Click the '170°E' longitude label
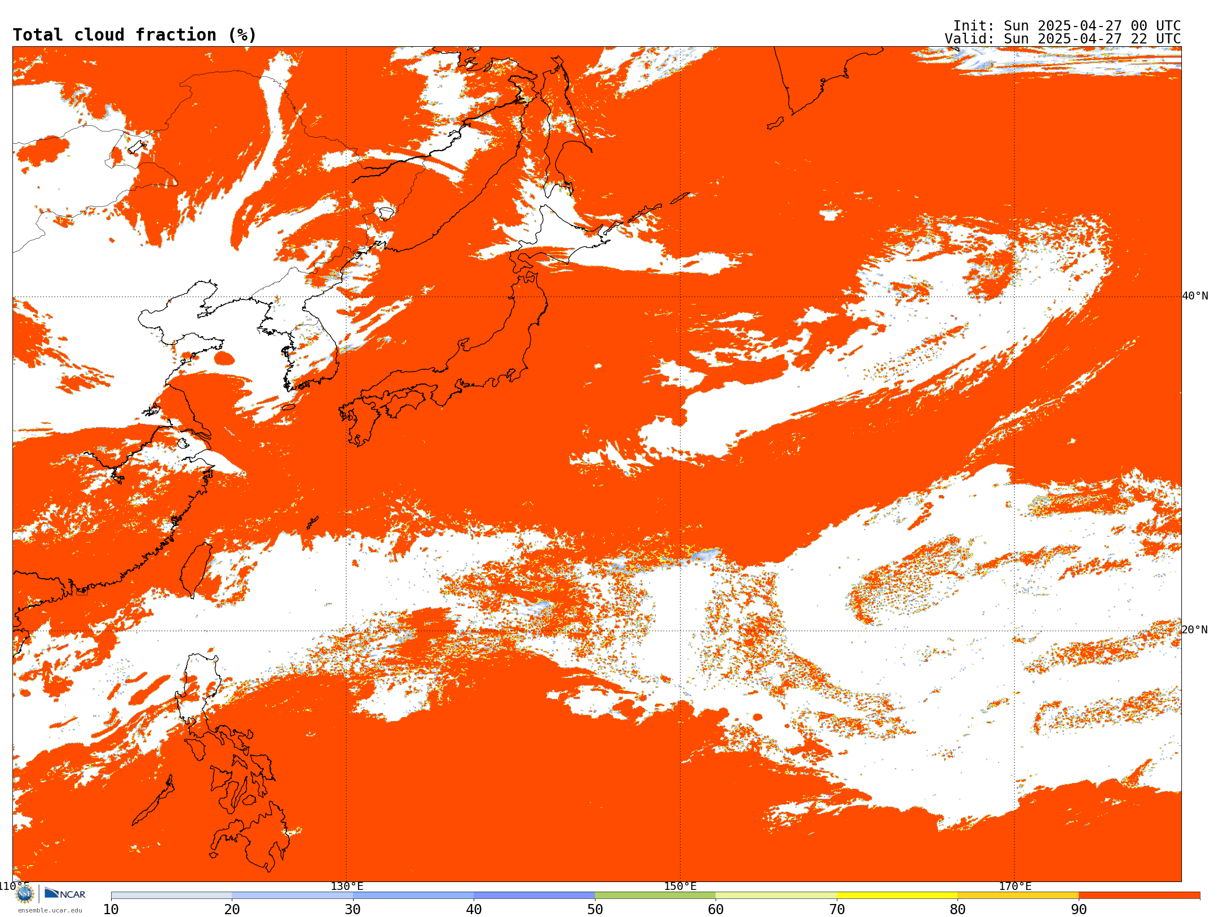 (1015, 887)
